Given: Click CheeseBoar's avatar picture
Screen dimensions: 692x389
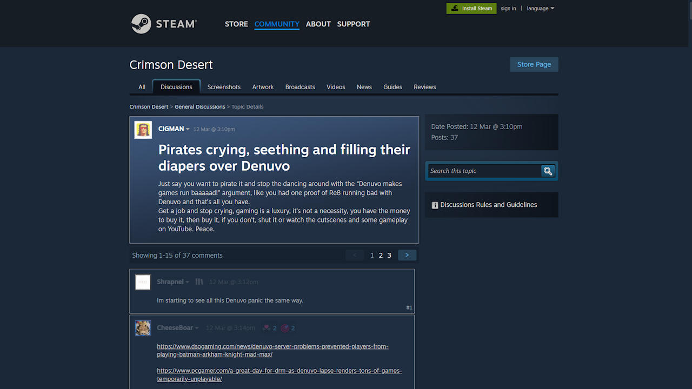Looking at the screenshot, I should click(143, 328).
